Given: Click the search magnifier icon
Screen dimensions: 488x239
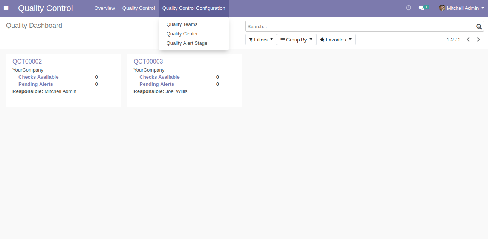Looking at the screenshot, I should point(479,26).
